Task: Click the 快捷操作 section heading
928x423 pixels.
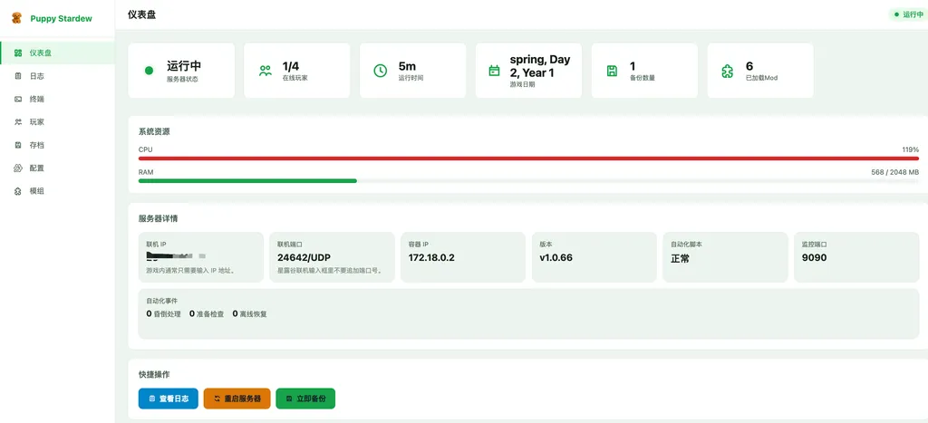Action: click(154, 374)
